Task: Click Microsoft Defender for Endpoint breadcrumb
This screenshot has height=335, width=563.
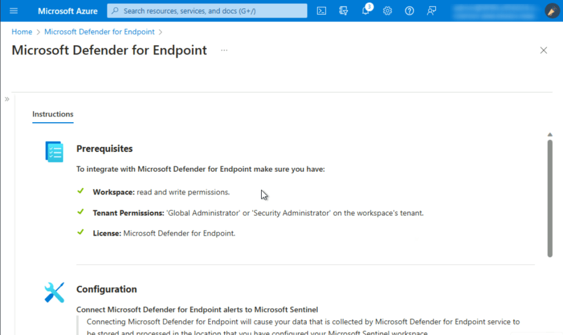Action: click(x=99, y=32)
